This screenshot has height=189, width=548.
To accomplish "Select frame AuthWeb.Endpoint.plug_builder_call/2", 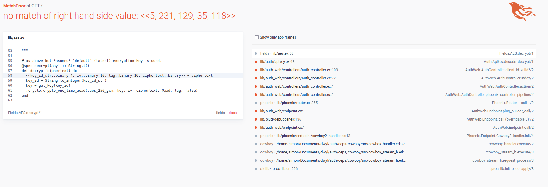I will tap(394, 111).
